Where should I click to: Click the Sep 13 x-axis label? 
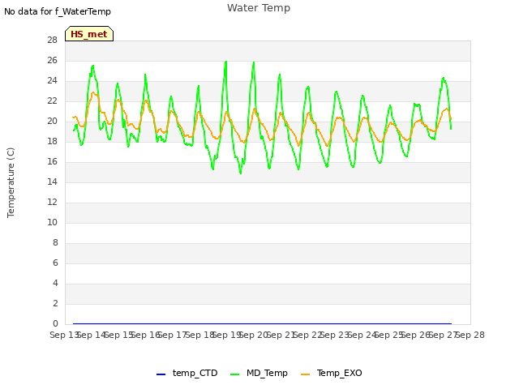tap(63, 335)
